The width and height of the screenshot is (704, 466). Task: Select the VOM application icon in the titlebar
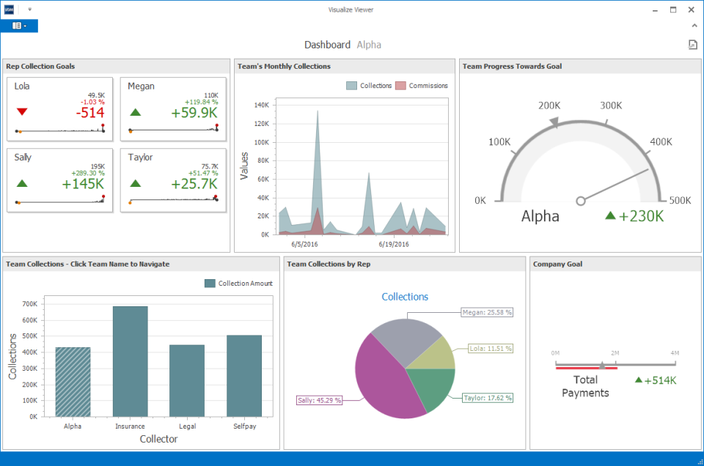pos(9,9)
